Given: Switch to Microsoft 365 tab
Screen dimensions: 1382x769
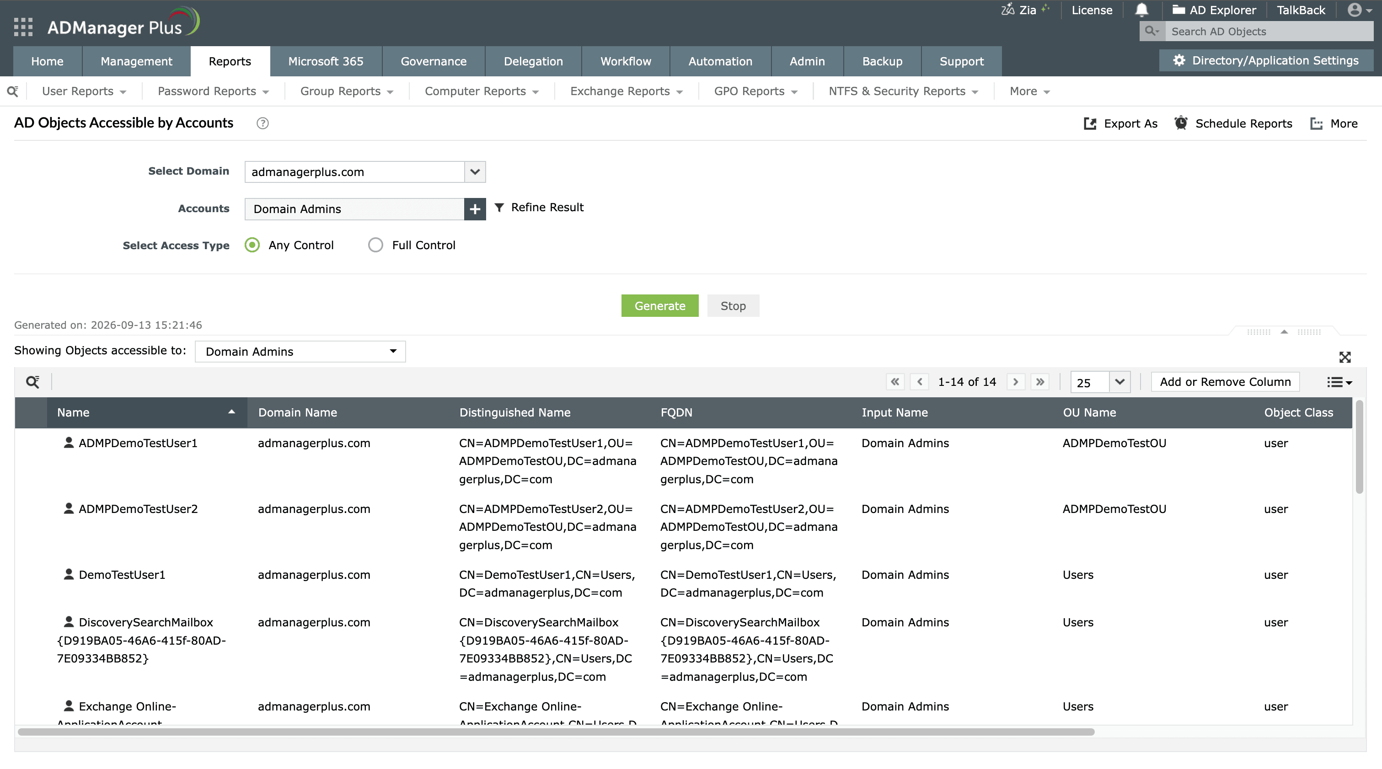Looking at the screenshot, I should click(x=326, y=61).
